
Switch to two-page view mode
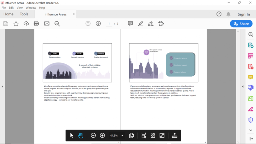point(131,135)
